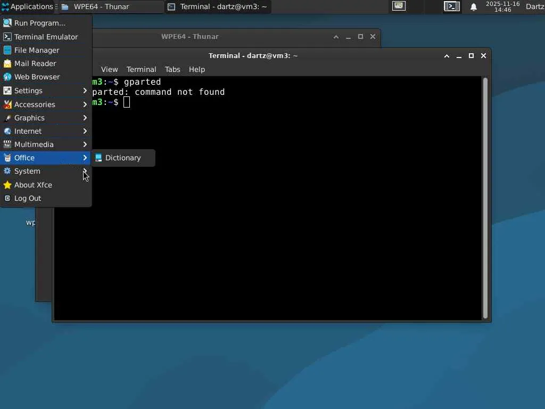Click the Graphics paintbrush icon
Image resolution: width=545 pixels, height=409 pixels.
(x=7, y=118)
